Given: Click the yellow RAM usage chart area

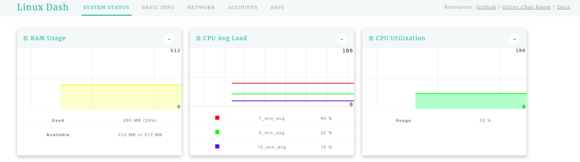Looking at the screenshot, I should click(121, 97).
